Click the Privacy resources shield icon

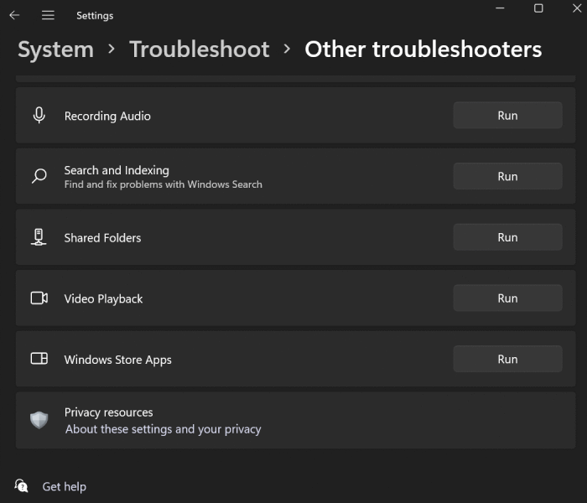click(39, 420)
